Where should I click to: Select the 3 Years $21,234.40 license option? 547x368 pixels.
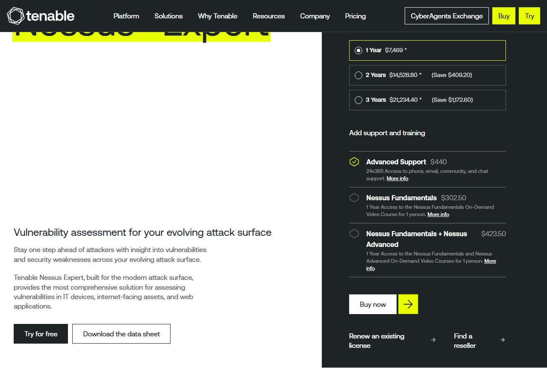click(427, 100)
